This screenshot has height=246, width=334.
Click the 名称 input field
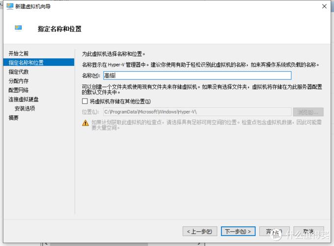click(x=197, y=76)
